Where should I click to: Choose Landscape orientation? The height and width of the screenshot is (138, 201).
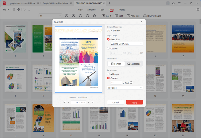click(134, 64)
